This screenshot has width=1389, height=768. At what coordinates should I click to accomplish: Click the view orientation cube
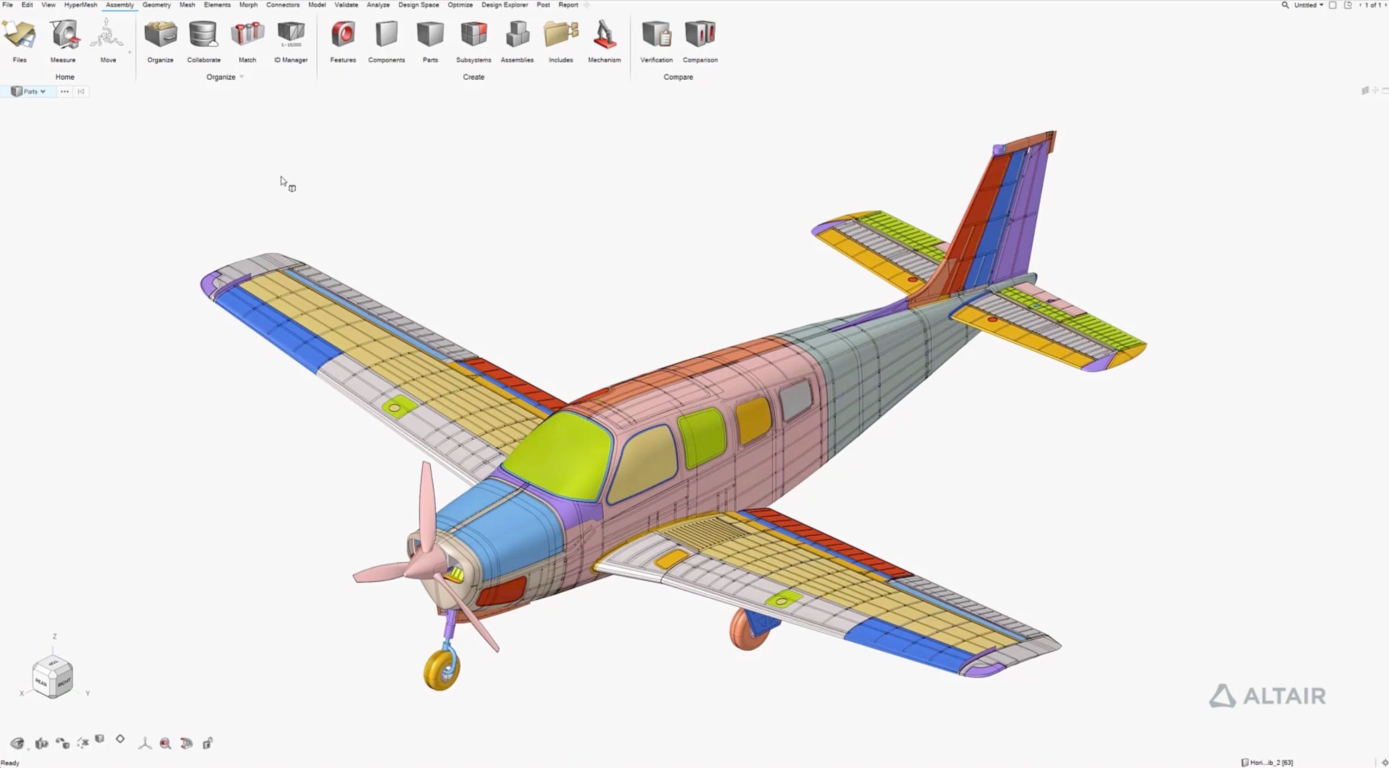click(x=53, y=676)
